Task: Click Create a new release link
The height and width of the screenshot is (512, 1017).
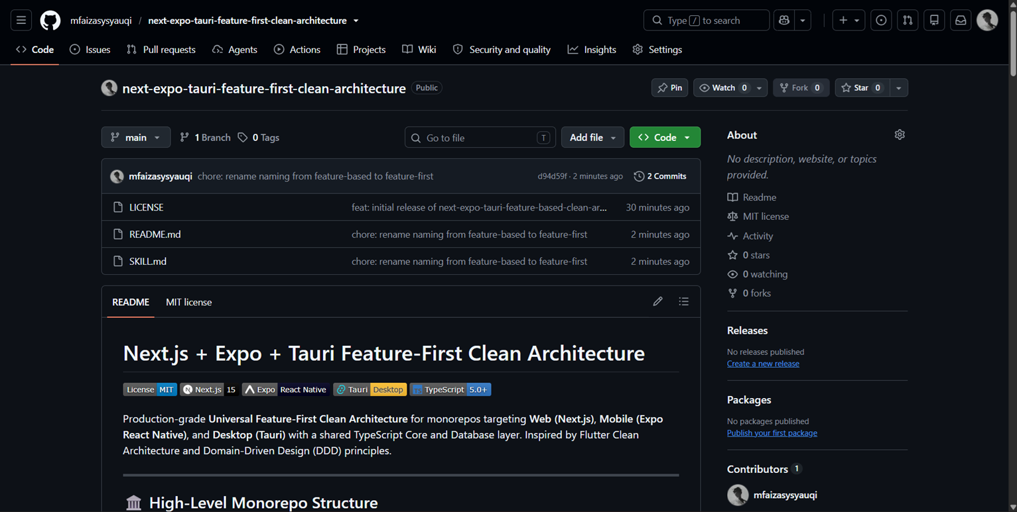Action: click(763, 364)
